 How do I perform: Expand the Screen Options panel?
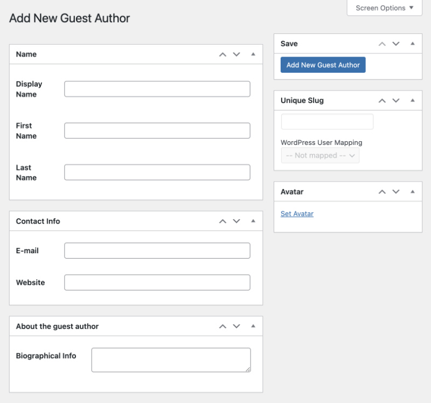point(384,8)
